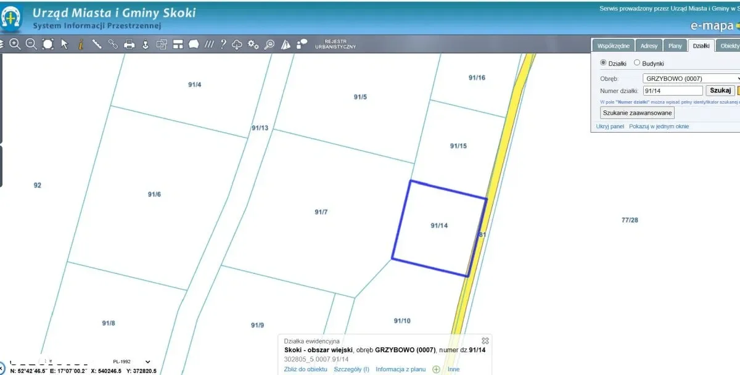Select the zoom in magnifier tool
740x375 pixels.
(x=15, y=44)
